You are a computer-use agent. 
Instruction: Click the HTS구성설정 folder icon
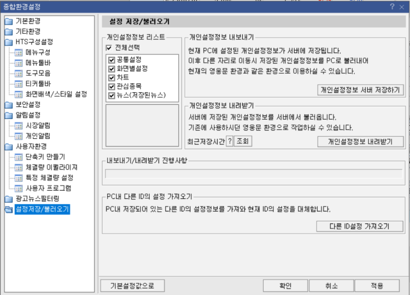coord(9,42)
